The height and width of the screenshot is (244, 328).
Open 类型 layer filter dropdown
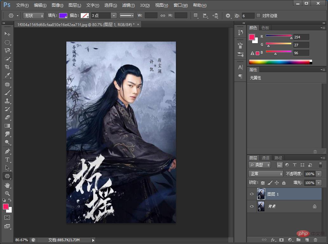(x=260, y=165)
